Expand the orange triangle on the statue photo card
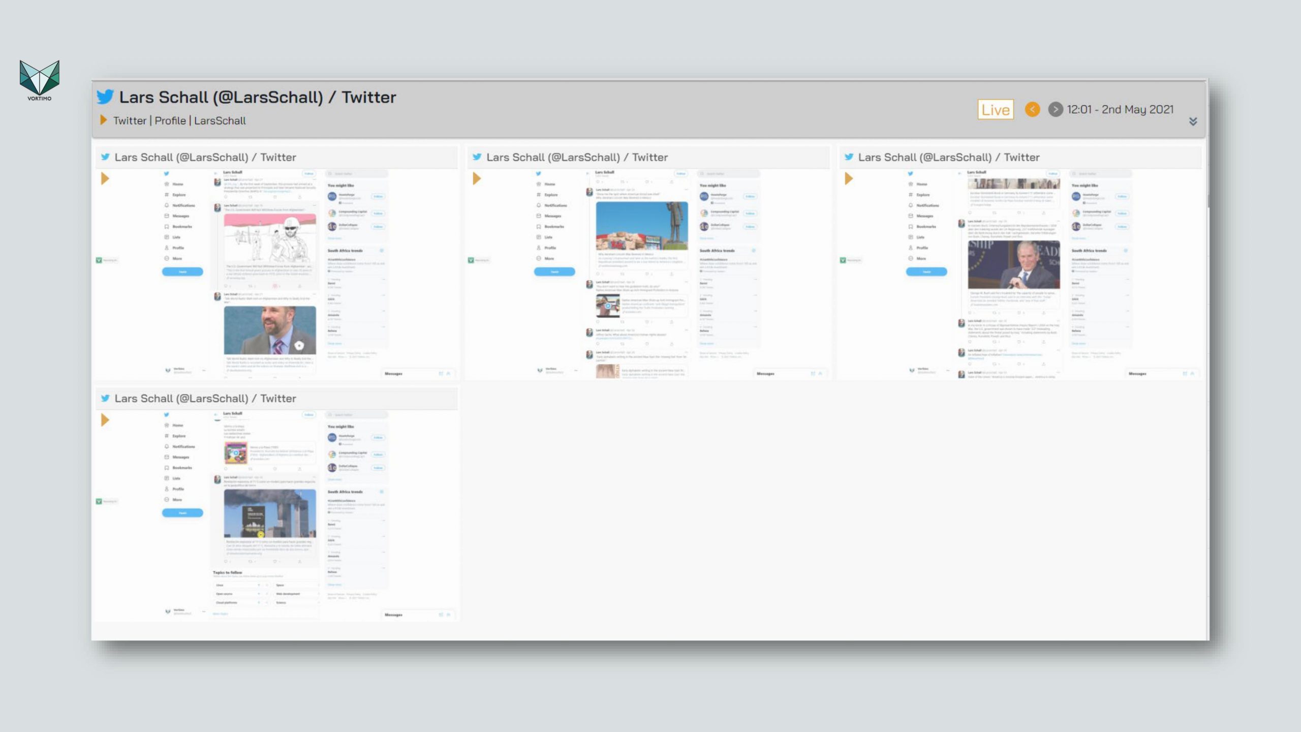1301x732 pixels. coord(477,178)
